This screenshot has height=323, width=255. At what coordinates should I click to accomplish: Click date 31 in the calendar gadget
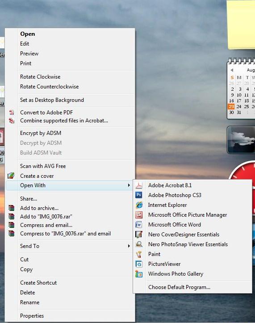click(239, 113)
